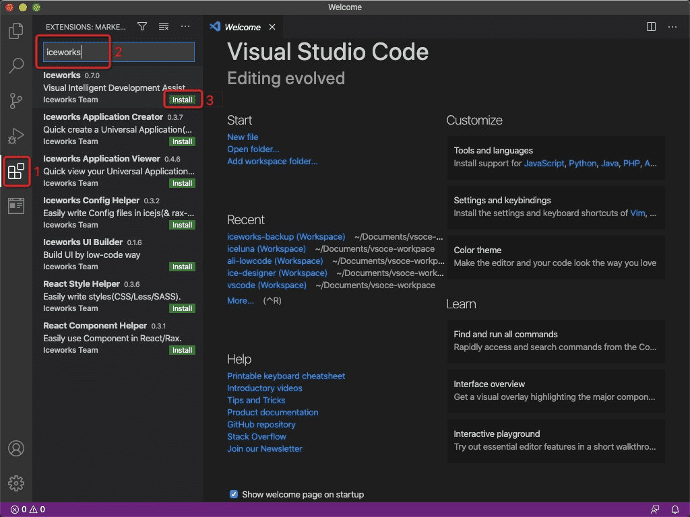Open the feedback icon in status bar
The height and width of the screenshot is (517, 690).
655,510
